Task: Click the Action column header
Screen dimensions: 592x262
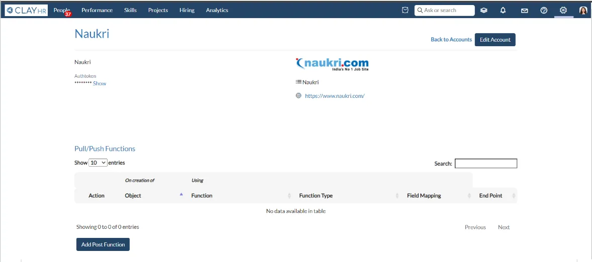Action: point(96,196)
